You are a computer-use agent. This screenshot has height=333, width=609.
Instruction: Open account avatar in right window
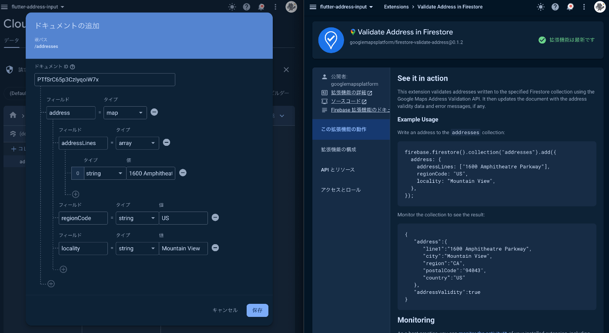[600, 7]
